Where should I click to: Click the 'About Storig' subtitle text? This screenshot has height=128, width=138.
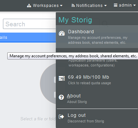tap(77, 102)
